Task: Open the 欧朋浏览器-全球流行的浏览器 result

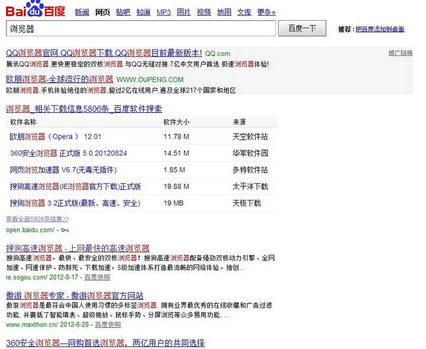Action: [x=60, y=79]
